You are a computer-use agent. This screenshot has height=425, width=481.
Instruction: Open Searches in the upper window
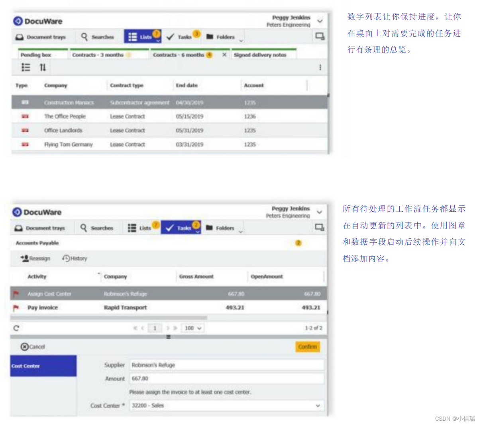tap(98, 37)
